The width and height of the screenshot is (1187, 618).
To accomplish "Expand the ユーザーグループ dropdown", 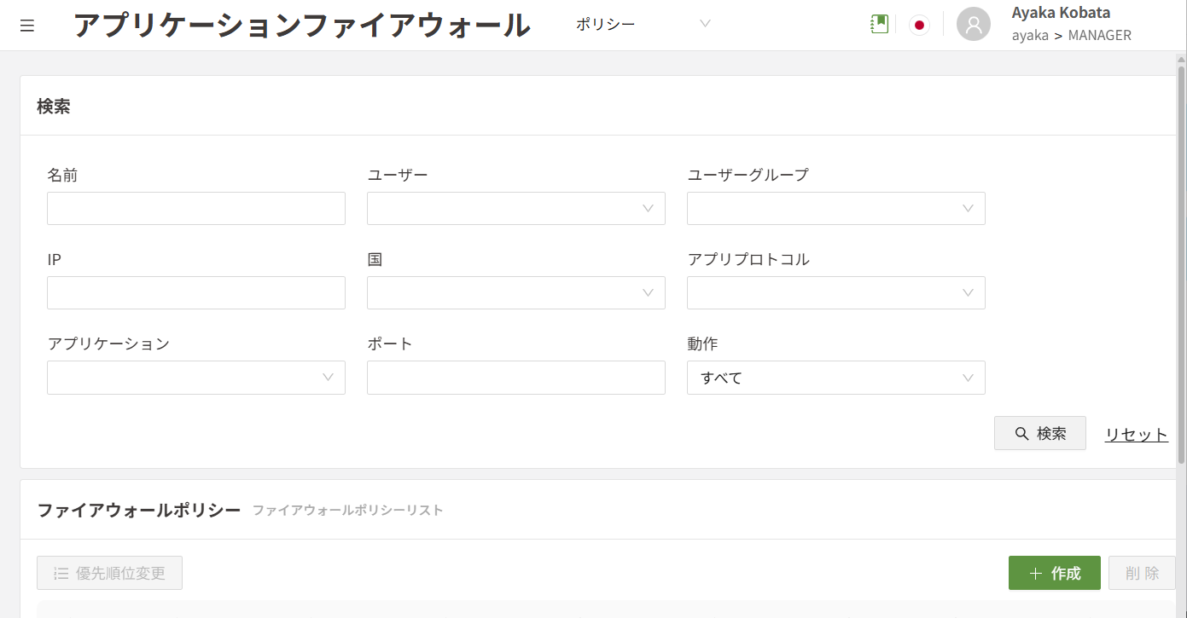I will pos(835,209).
